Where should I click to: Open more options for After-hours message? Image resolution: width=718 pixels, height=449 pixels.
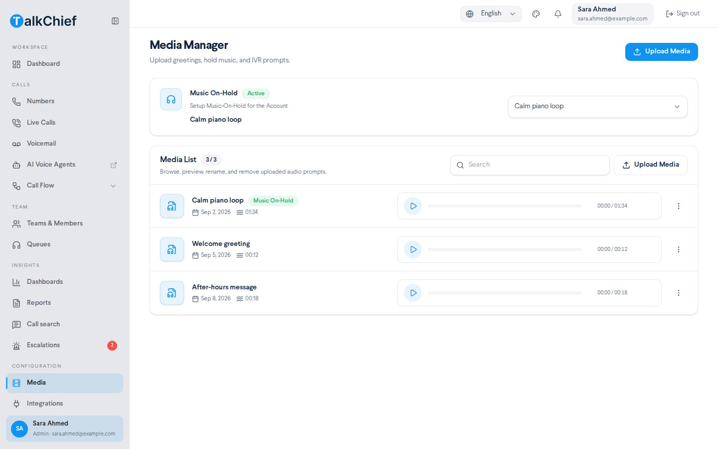678,293
